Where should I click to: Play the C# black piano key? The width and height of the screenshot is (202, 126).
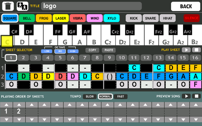[14, 30]
